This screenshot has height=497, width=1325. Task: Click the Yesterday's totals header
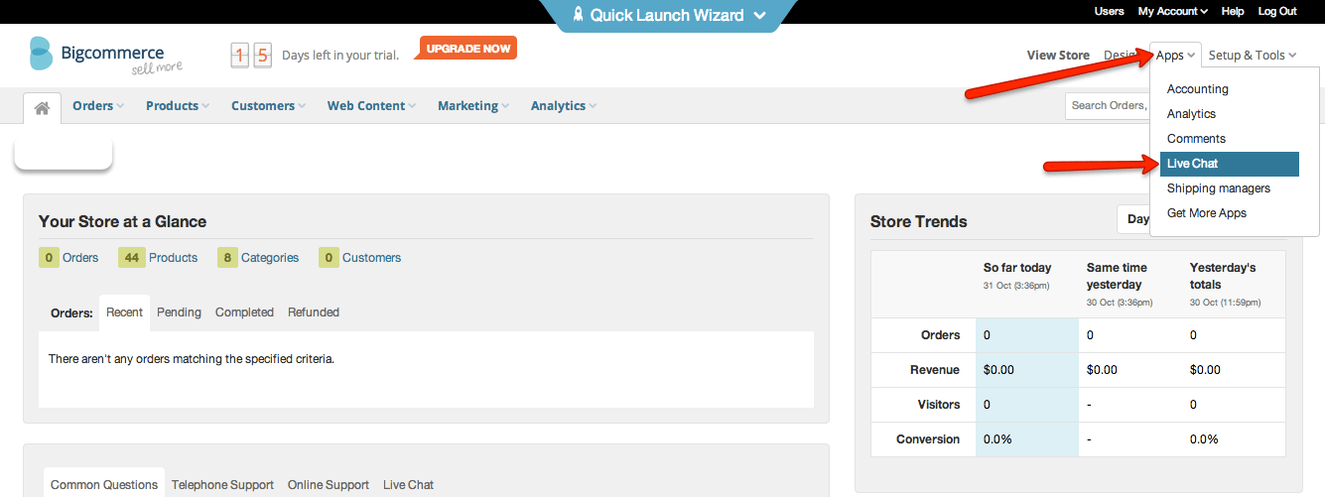(1223, 276)
